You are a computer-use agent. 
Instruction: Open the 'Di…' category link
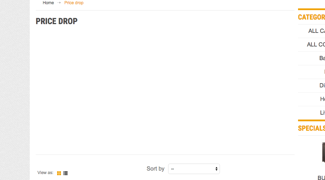[322, 86]
